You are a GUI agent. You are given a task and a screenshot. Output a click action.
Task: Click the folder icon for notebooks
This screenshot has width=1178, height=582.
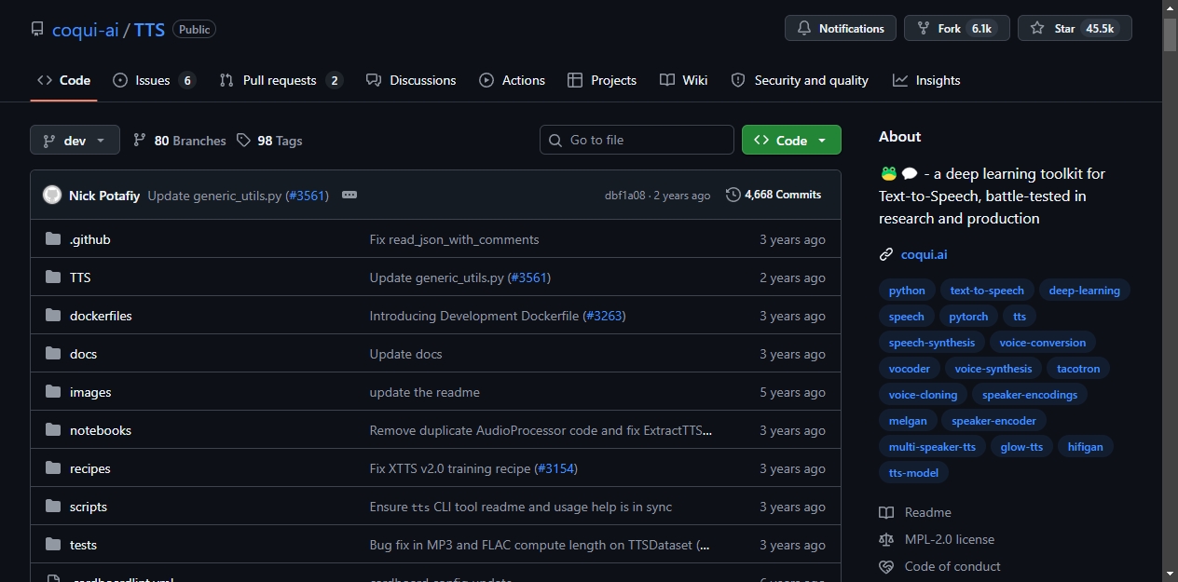(53, 430)
